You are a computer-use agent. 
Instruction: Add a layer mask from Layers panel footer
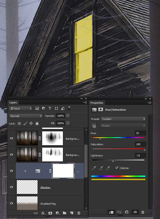point(50,213)
